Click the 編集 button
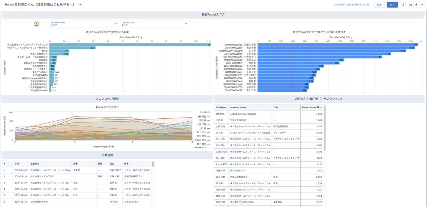The image size is (427, 207). click(x=379, y=4)
